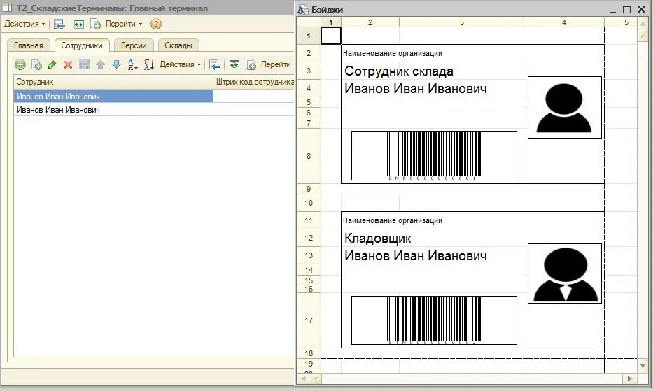The height and width of the screenshot is (391, 653).
Task: Open the top Действия dropdown menu
Action: coord(24,24)
